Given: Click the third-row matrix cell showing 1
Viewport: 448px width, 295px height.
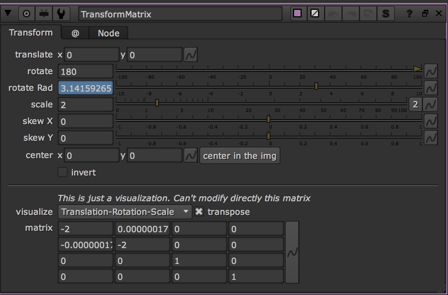Looking at the screenshot, I should pos(199,261).
